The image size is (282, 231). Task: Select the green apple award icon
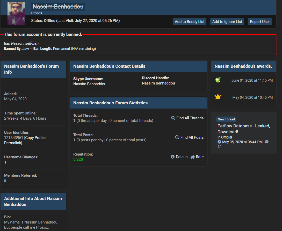218,80
